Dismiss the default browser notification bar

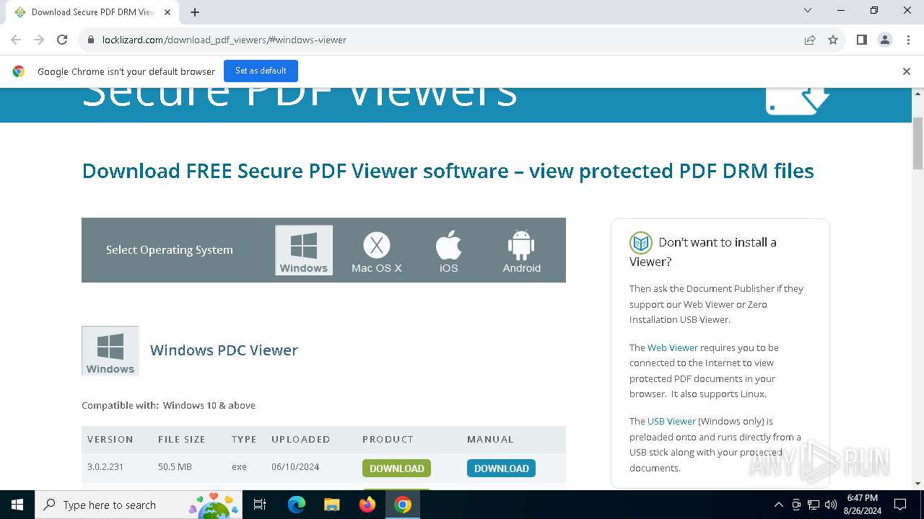click(907, 71)
